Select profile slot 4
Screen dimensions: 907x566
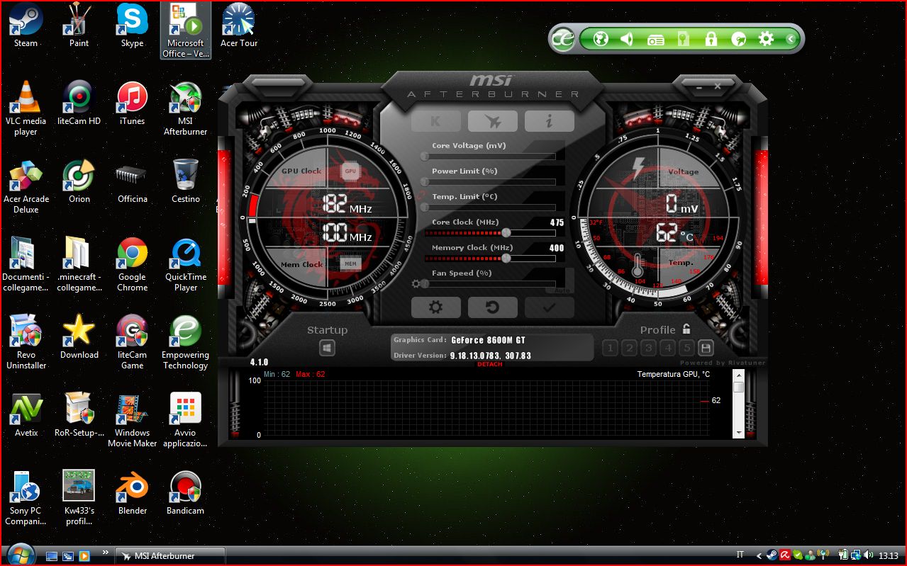click(667, 348)
